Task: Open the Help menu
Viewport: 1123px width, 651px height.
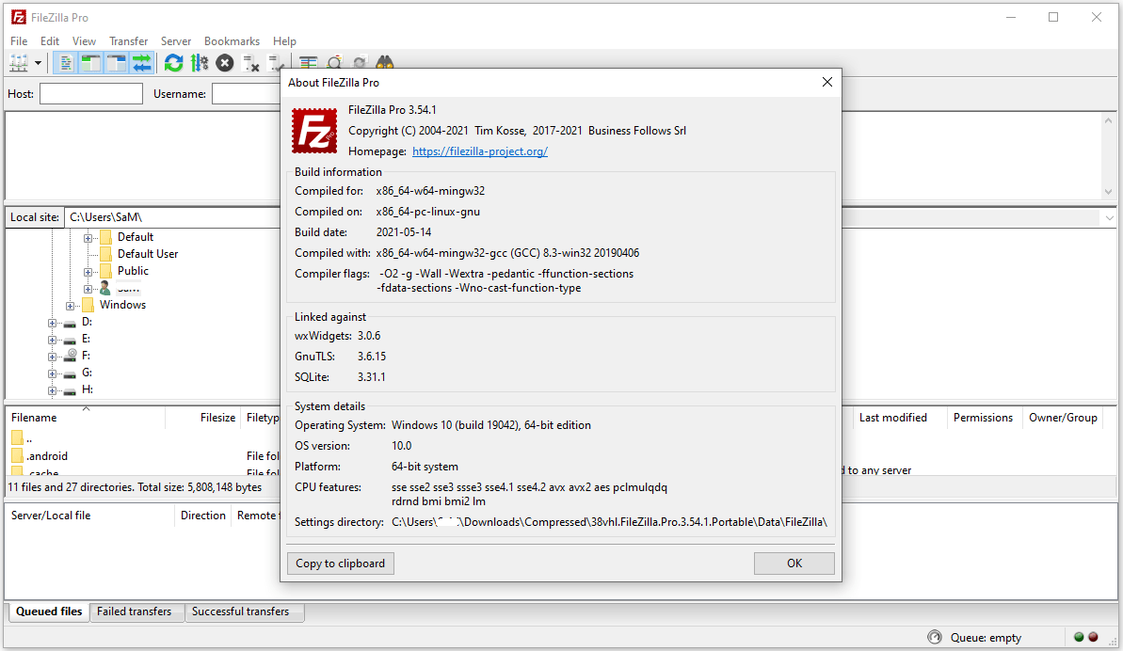Action: (284, 40)
